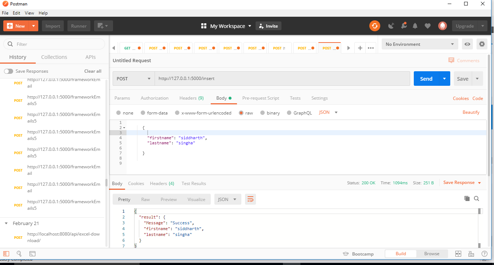Collapse the February 21 history group
Viewport: 494px width, 265px height.
tap(6, 223)
